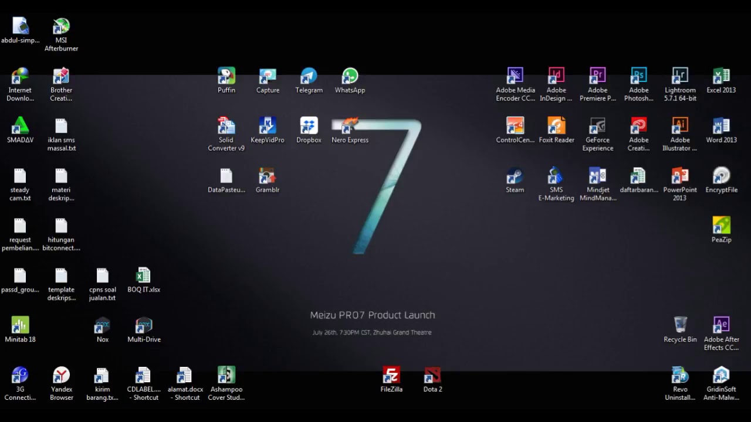The height and width of the screenshot is (422, 751).
Task: Launch Internet Download Manager icon
Action: pos(20,76)
